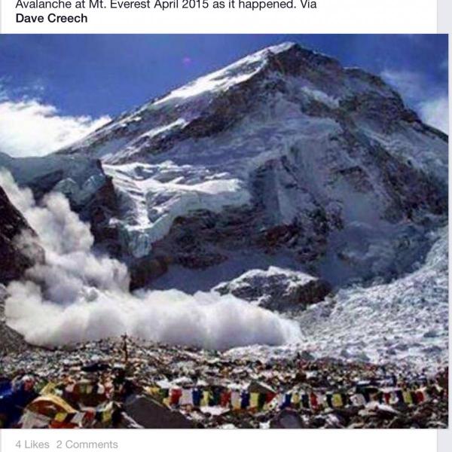The image size is (452, 452).
Task: Click the white post footer area
Action: 219,440
